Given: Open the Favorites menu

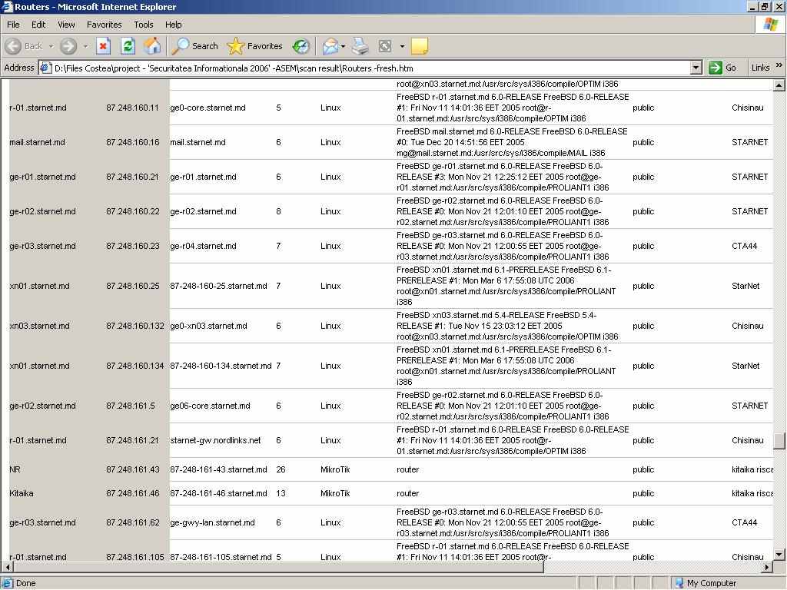Looking at the screenshot, I should pyautogui.click(x=105, y=25).
